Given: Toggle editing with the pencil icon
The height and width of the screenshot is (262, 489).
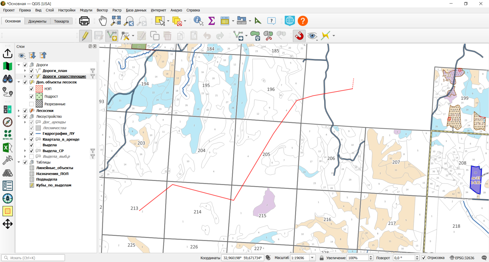Looking at the screenshot, I should coord(85,36).
